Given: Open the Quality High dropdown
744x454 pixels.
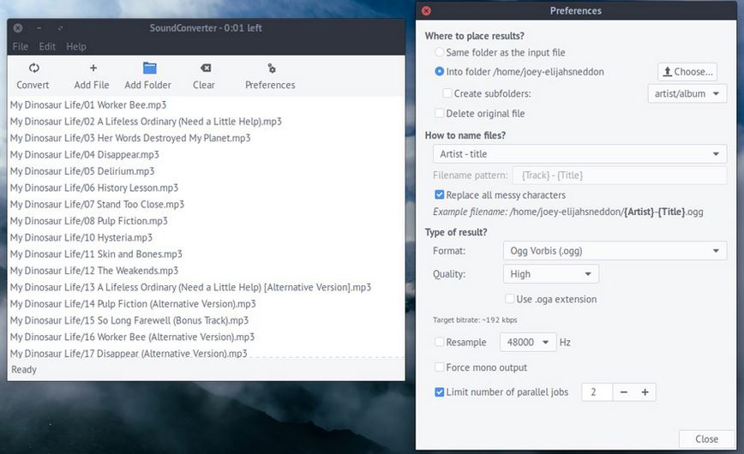Looking at the screenshot, I should point(550,274).
